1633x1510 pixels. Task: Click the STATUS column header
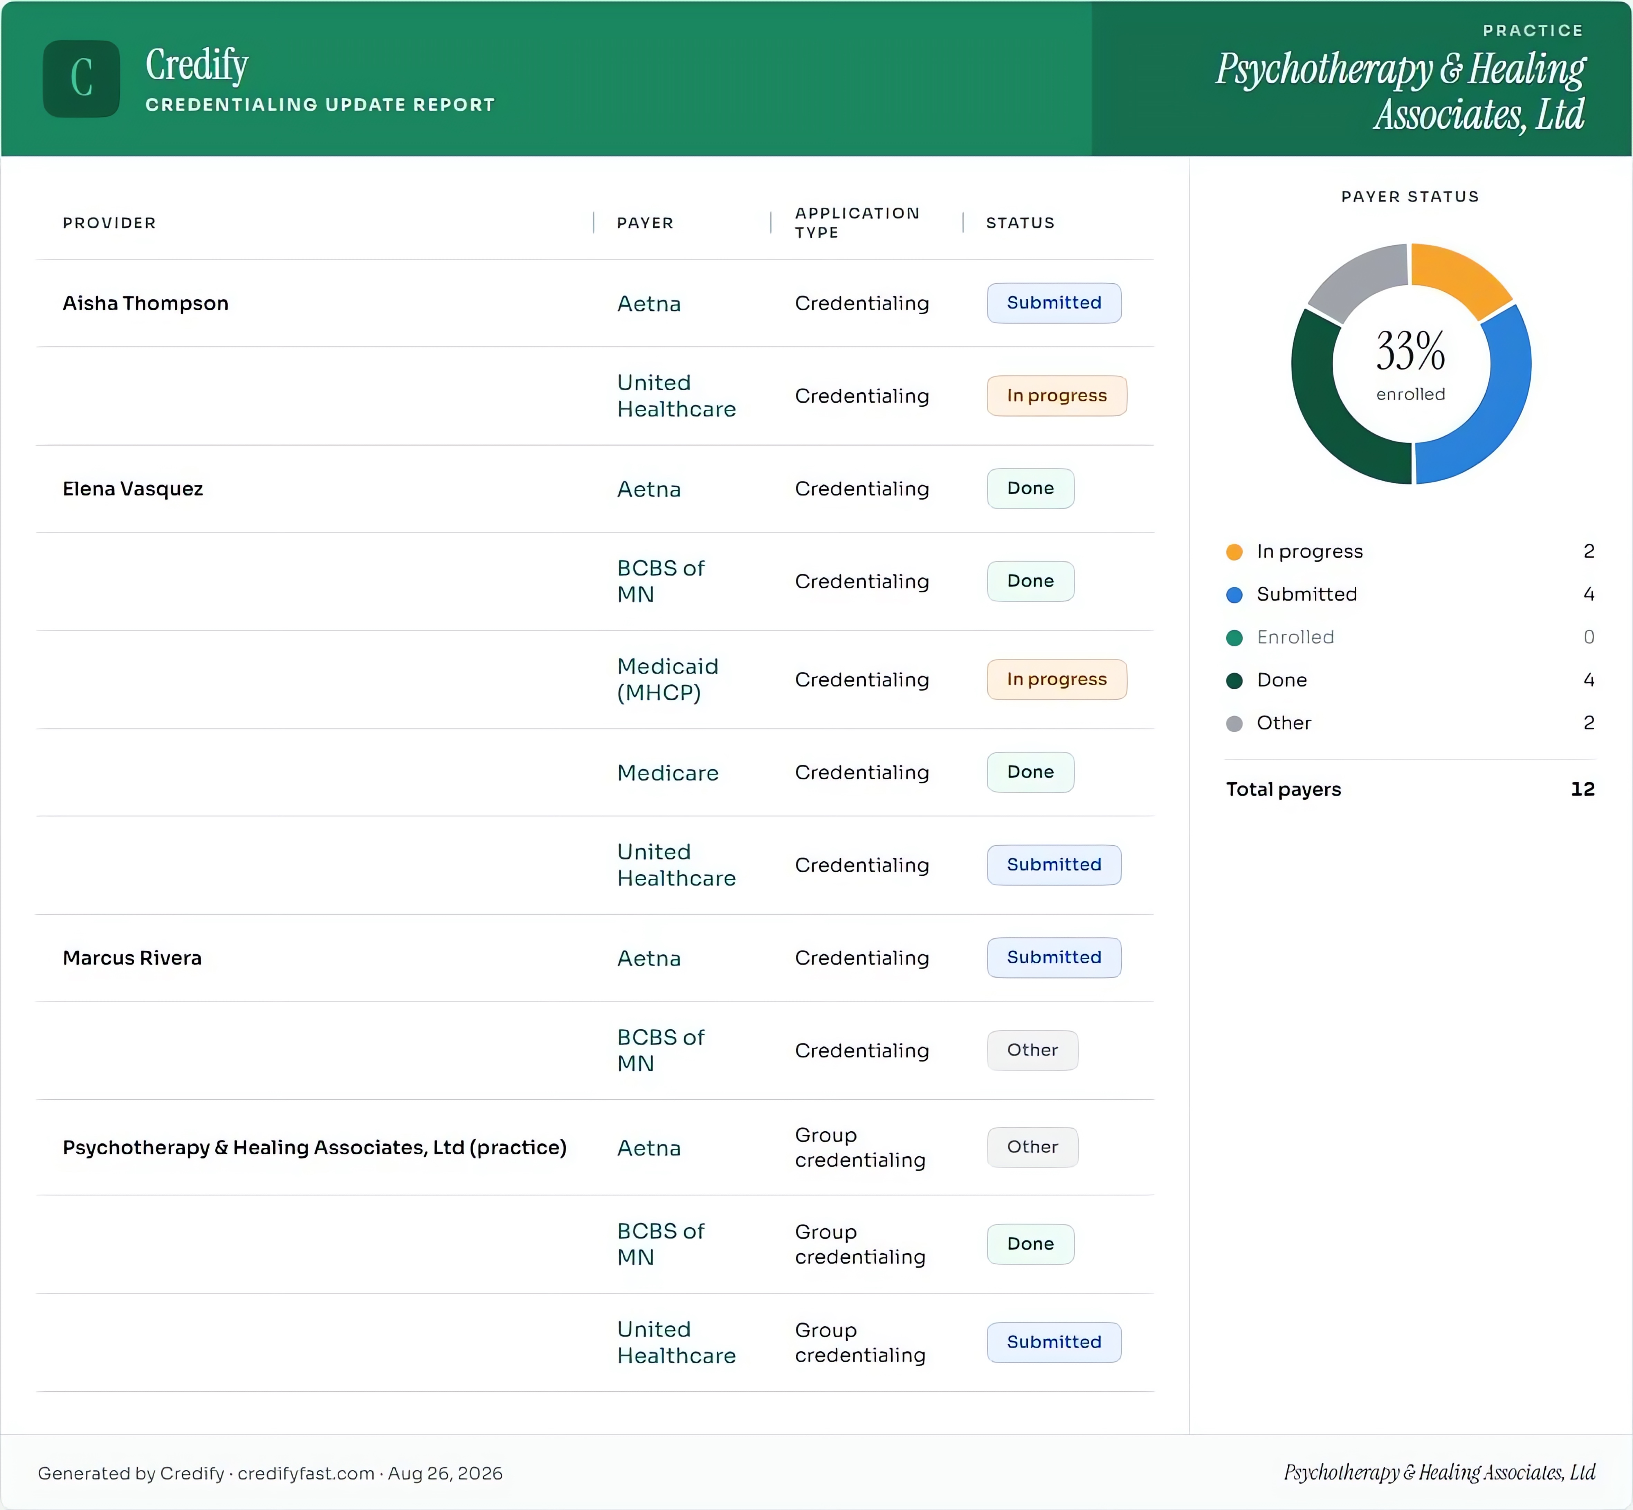tap(1020, 223)
